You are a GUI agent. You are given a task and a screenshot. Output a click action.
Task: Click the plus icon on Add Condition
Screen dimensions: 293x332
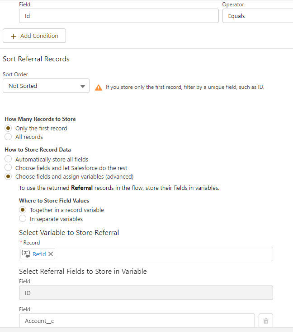[x=13, y=36]
